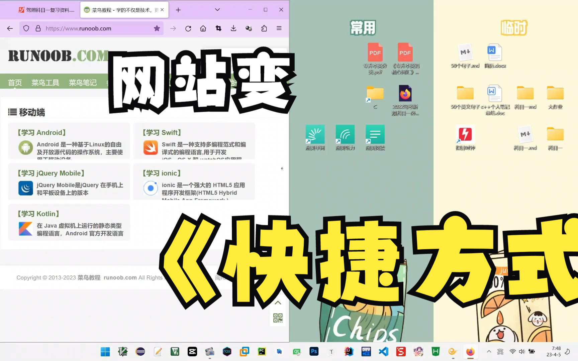
Task: Expand the list all tabs dropdown
Action: (x=217, y=10)
